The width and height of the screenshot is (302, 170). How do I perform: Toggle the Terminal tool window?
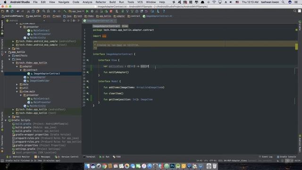tap(89, 157)
